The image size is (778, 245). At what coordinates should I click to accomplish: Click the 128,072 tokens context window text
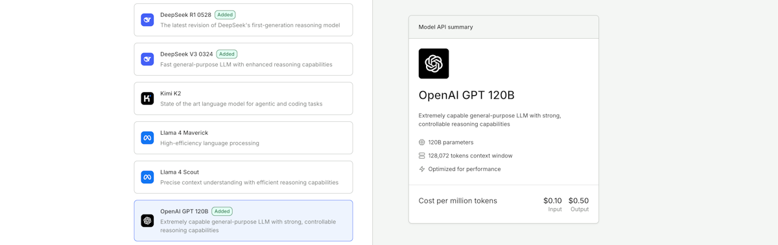470,156
